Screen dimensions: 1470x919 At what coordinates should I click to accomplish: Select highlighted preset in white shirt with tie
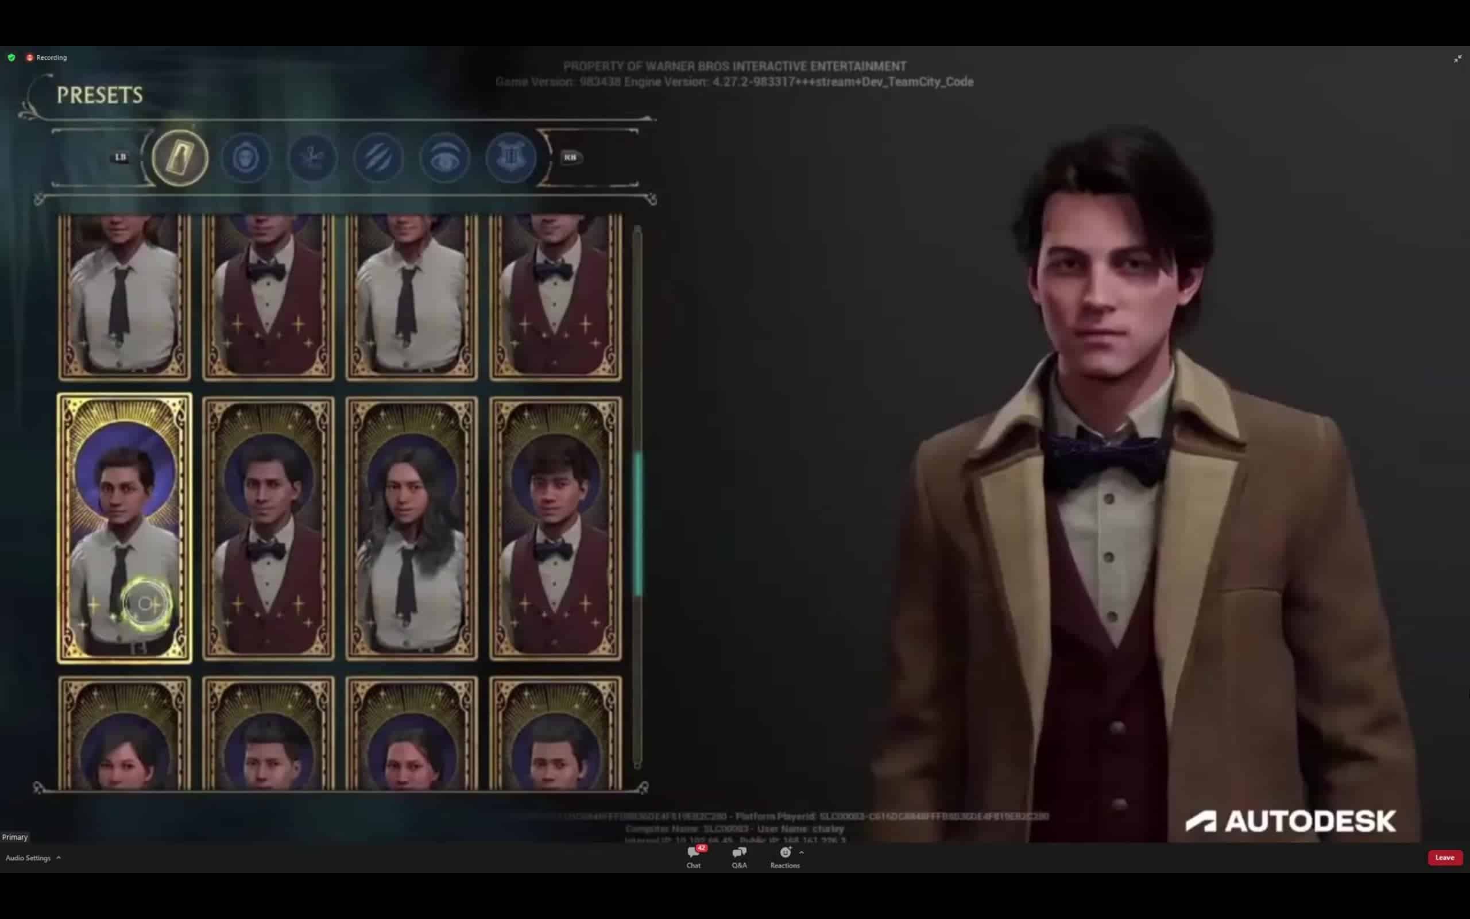(125, 528)
